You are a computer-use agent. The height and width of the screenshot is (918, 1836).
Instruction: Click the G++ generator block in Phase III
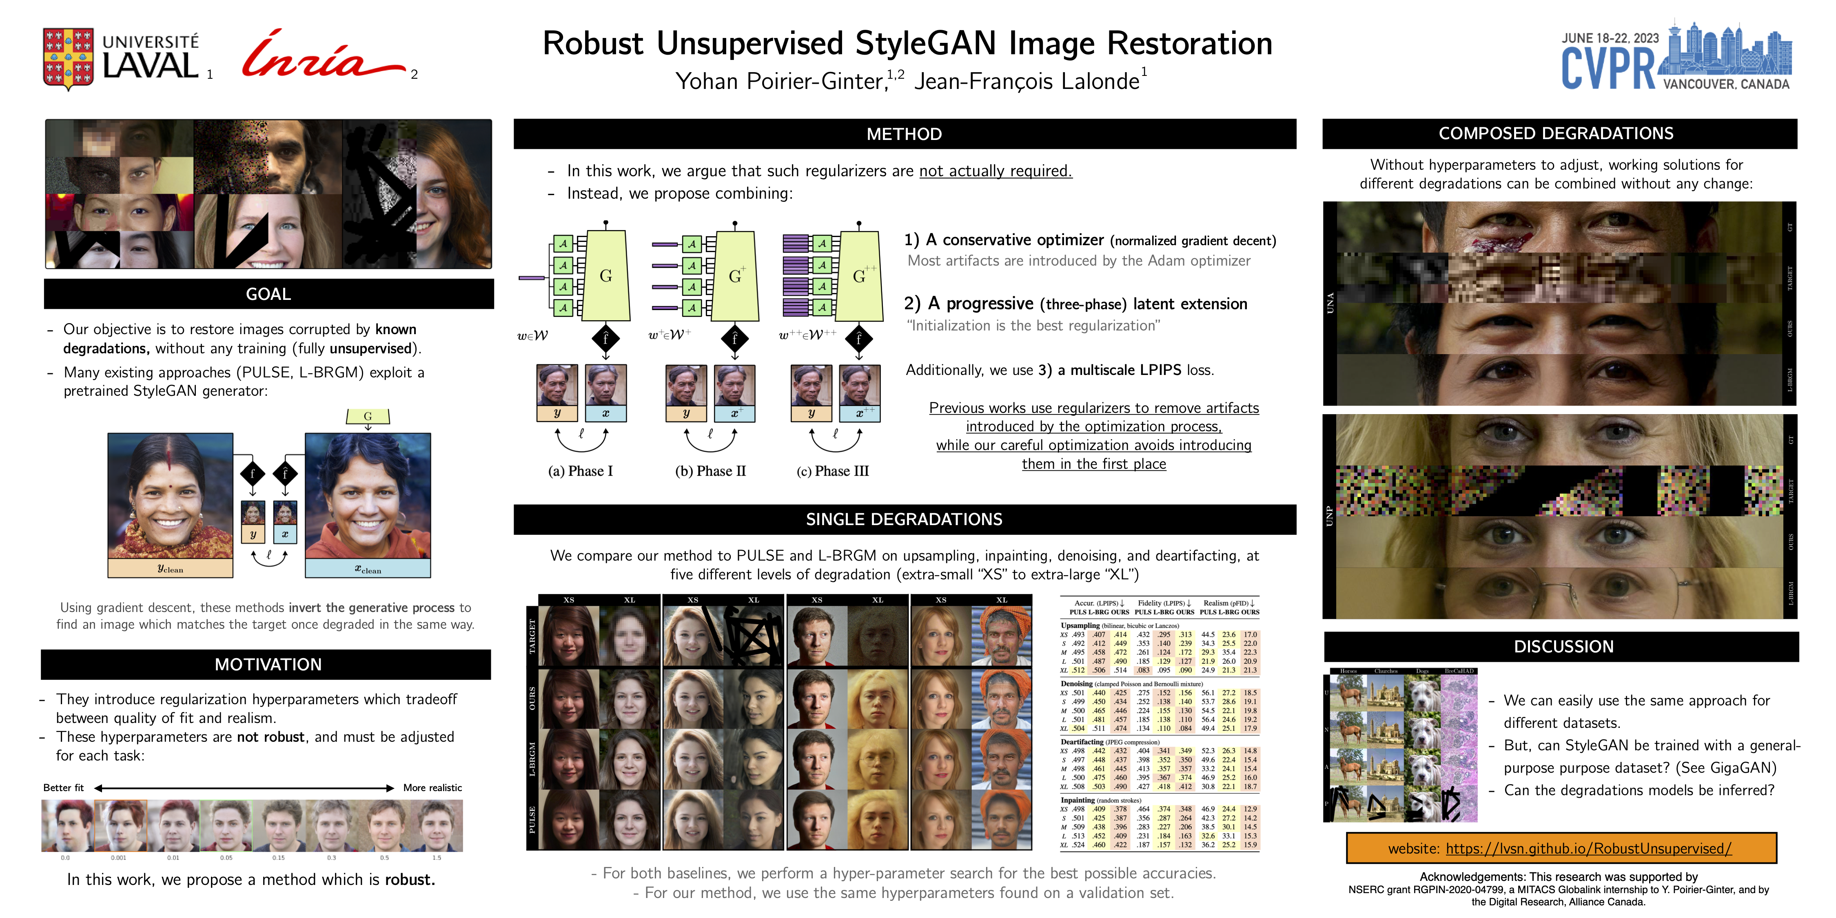[x=860, y=276]
